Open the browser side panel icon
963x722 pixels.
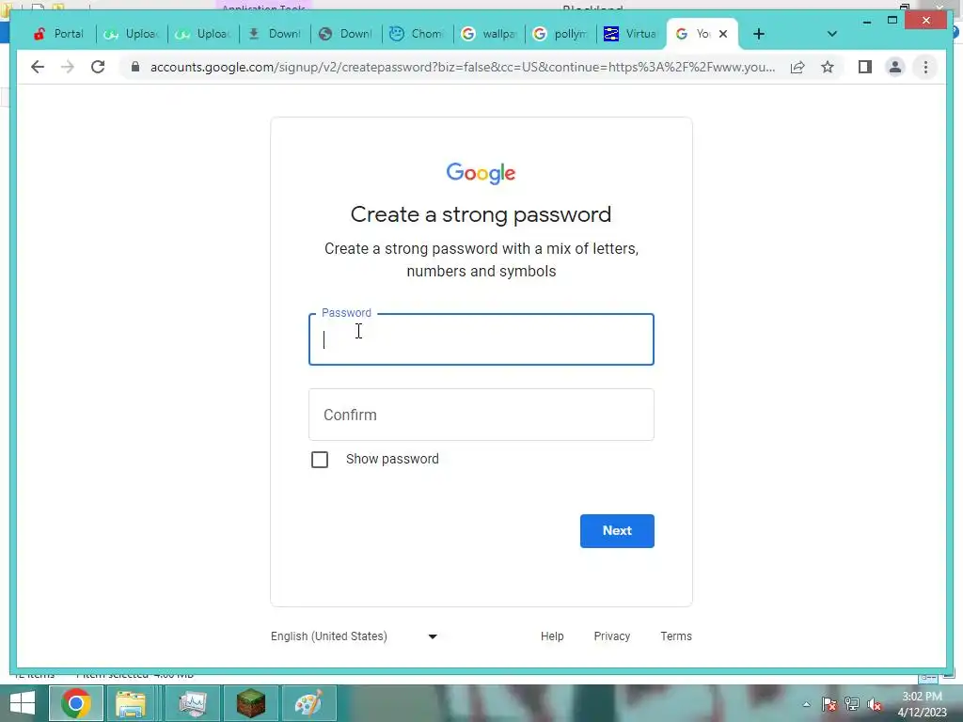(x=865, y=67)
